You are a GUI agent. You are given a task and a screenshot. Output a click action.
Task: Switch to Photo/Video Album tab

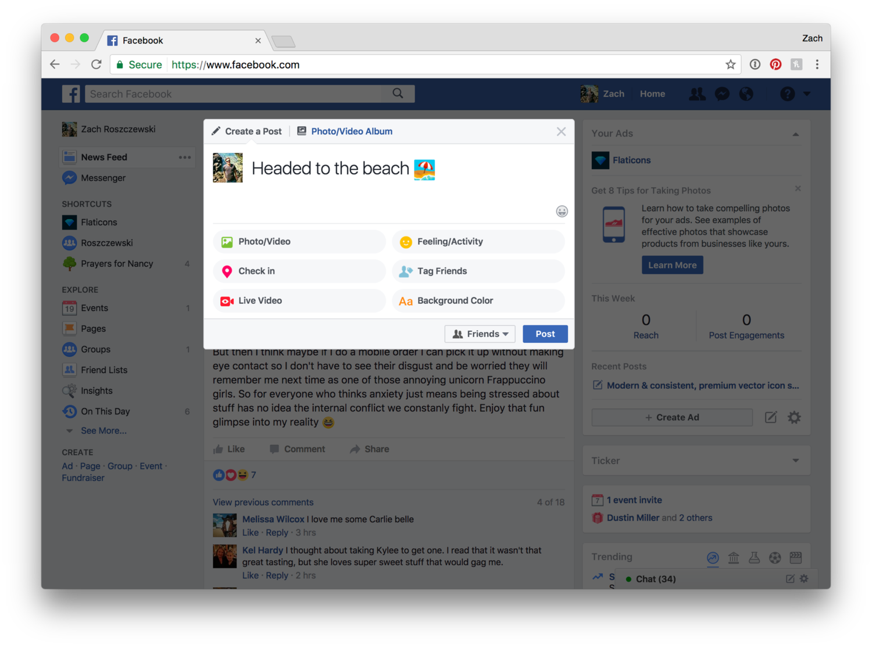click(x=345, y=131)
